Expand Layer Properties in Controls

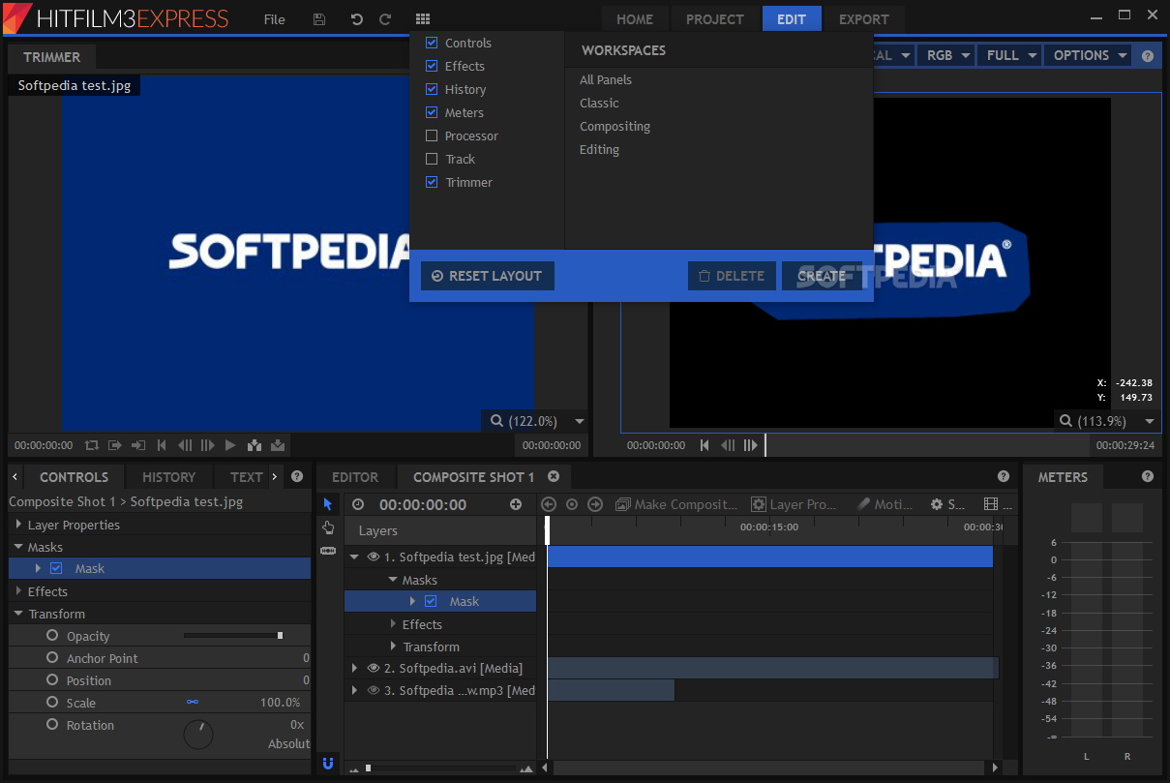18,525
